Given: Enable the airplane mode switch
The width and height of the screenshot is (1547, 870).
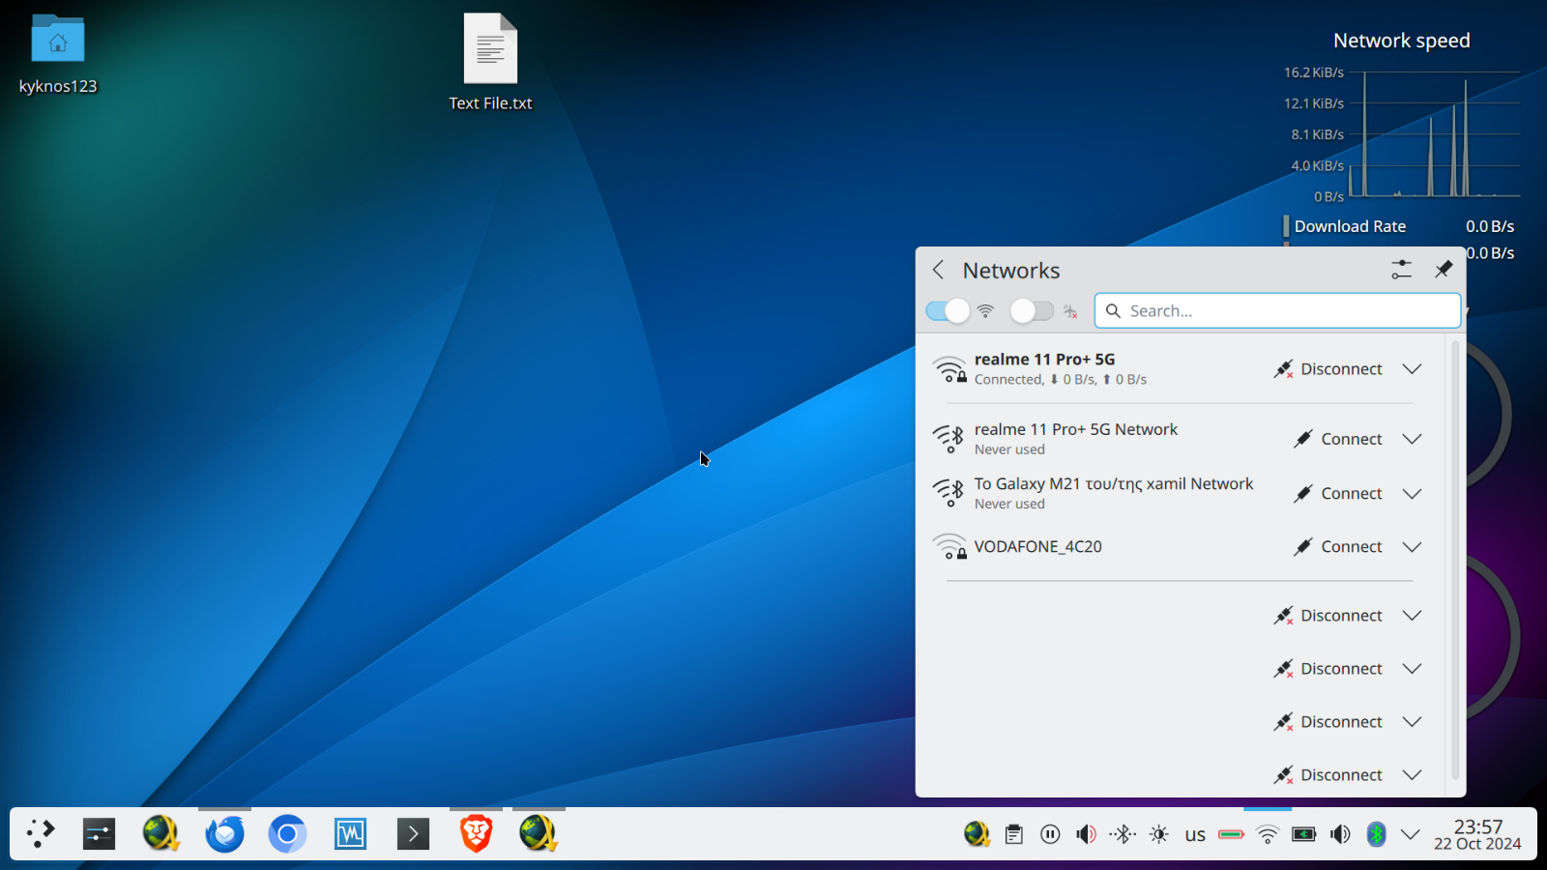Looking at the screenshot, I should [x=1032, y=310].
